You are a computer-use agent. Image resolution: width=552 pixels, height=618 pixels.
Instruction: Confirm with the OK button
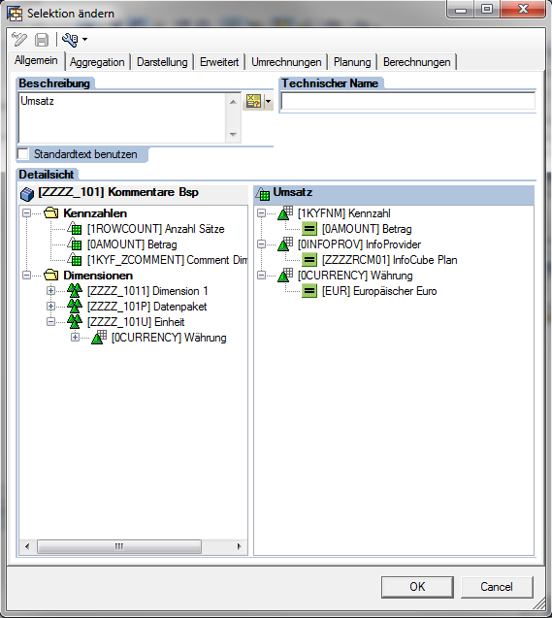(417, 587)
